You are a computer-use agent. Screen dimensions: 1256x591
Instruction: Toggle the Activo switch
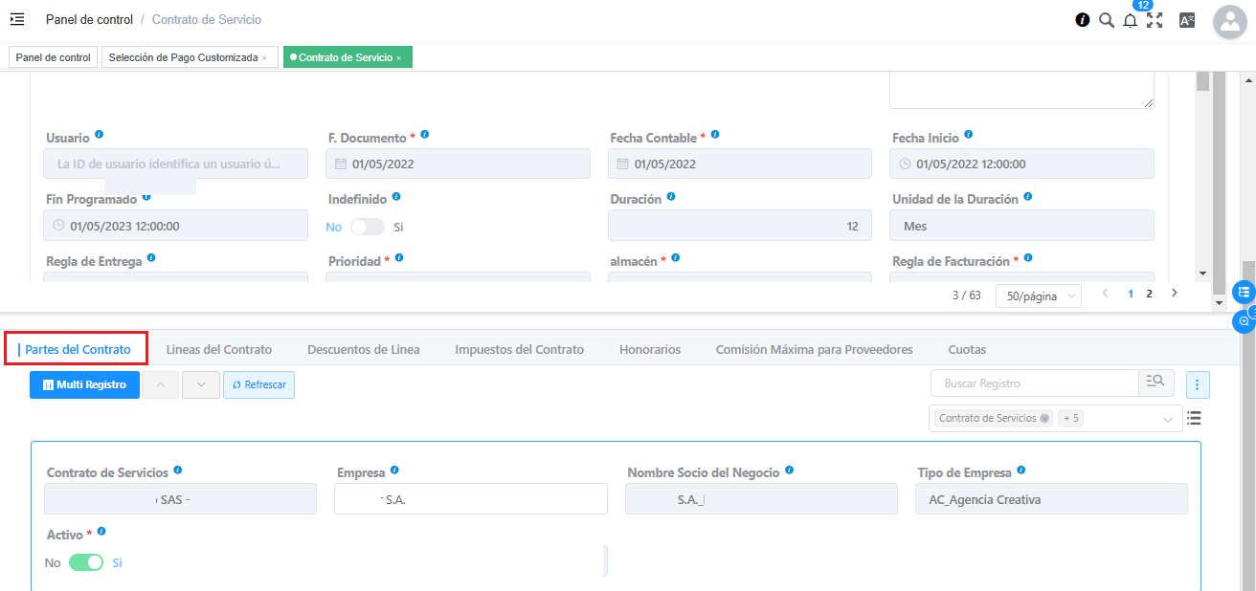(86, 562)
